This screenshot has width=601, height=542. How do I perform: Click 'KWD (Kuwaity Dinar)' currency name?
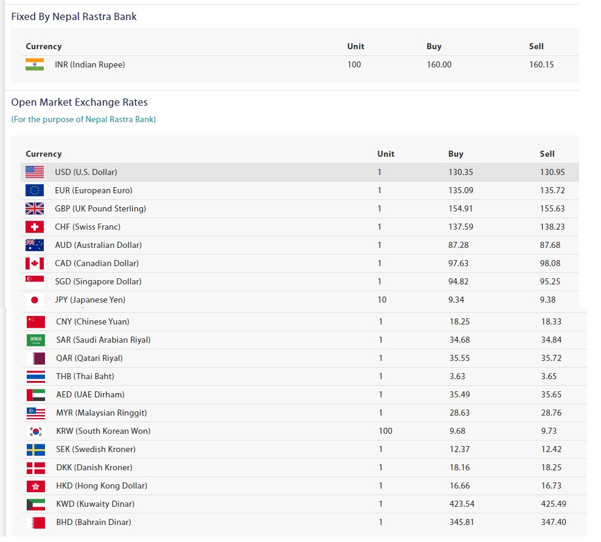click(96, 504)
